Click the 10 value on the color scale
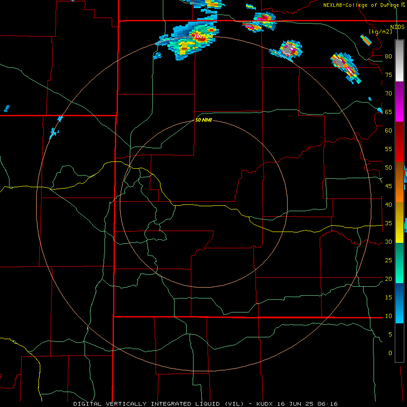 (388, 316)
